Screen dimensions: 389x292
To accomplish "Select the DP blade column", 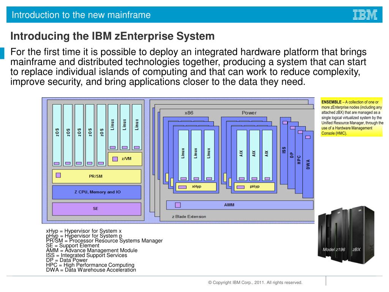I will coord(291,155).
